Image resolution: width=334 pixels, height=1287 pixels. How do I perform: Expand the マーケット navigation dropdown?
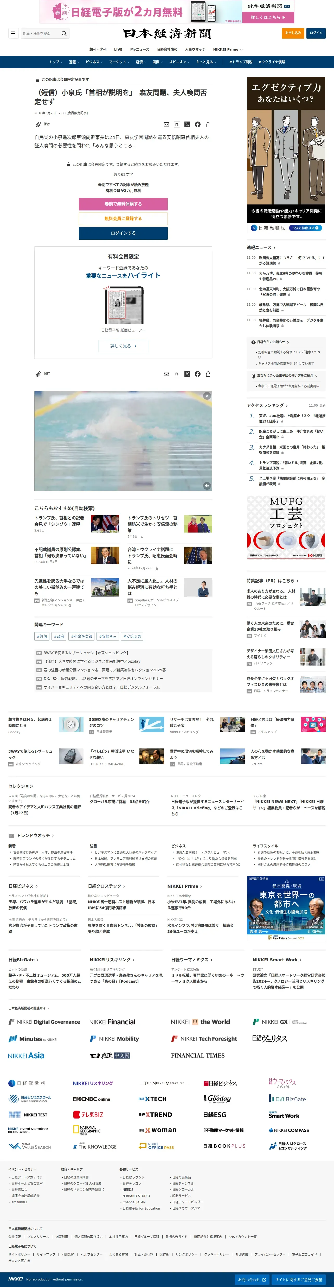pos(119,62)
